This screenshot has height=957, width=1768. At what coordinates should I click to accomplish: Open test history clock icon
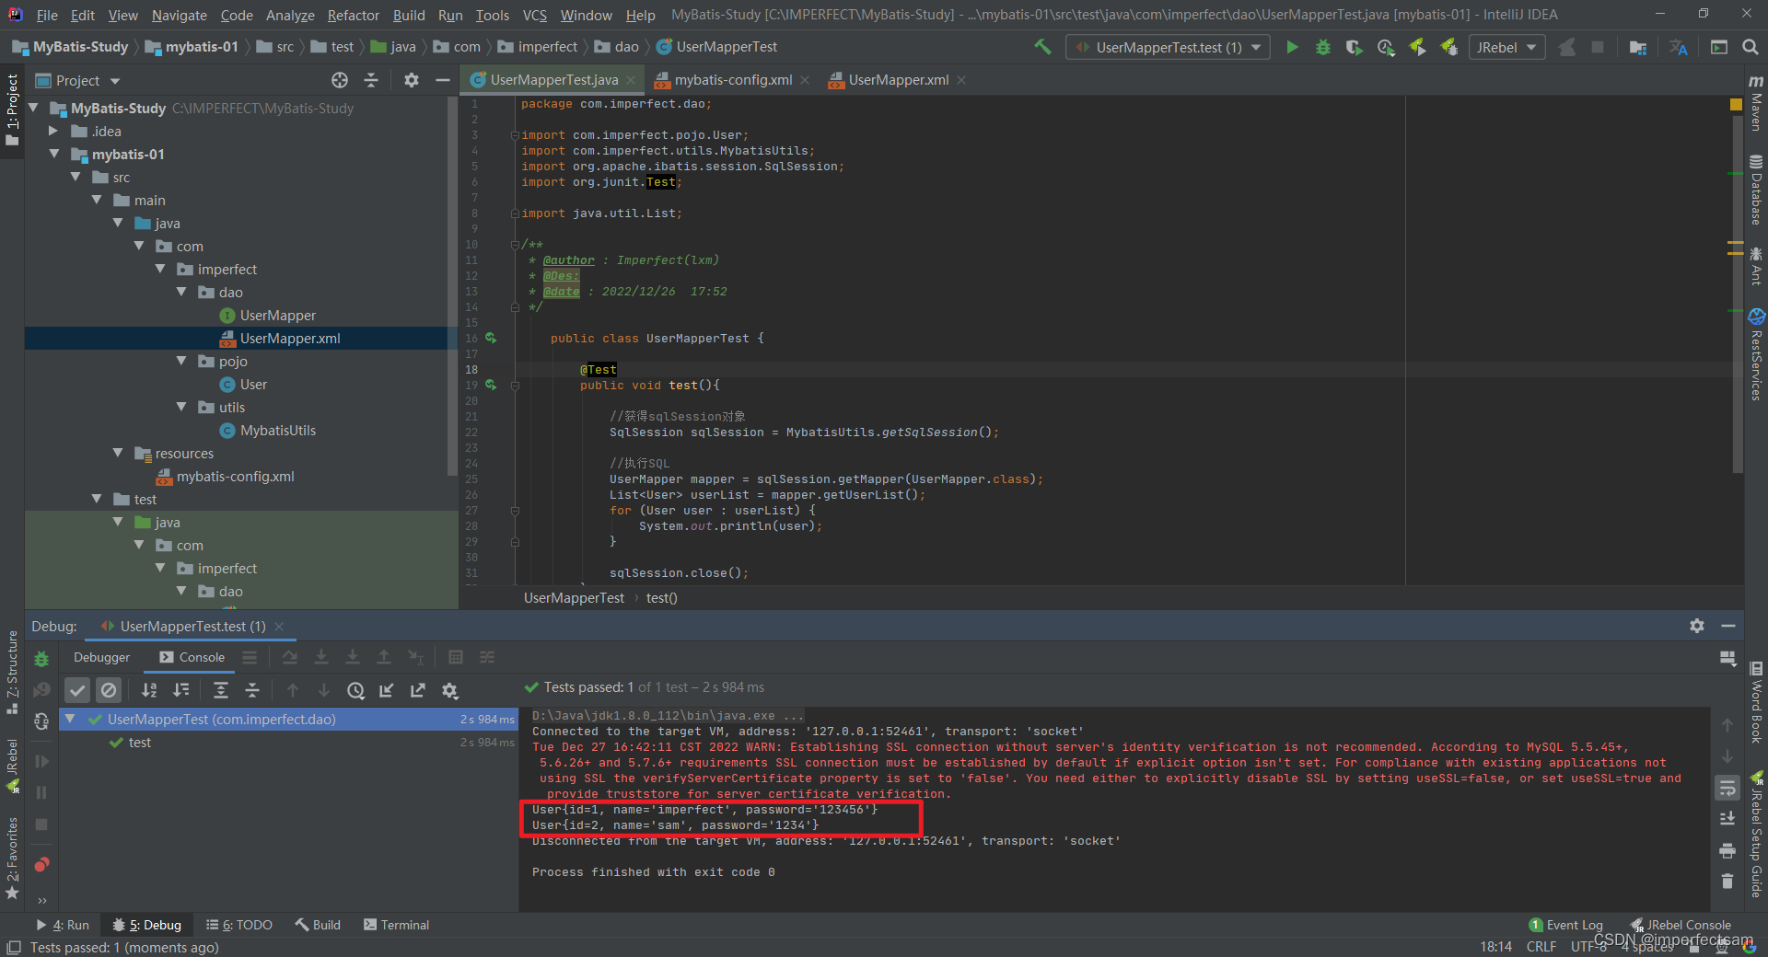pos(355,690)
